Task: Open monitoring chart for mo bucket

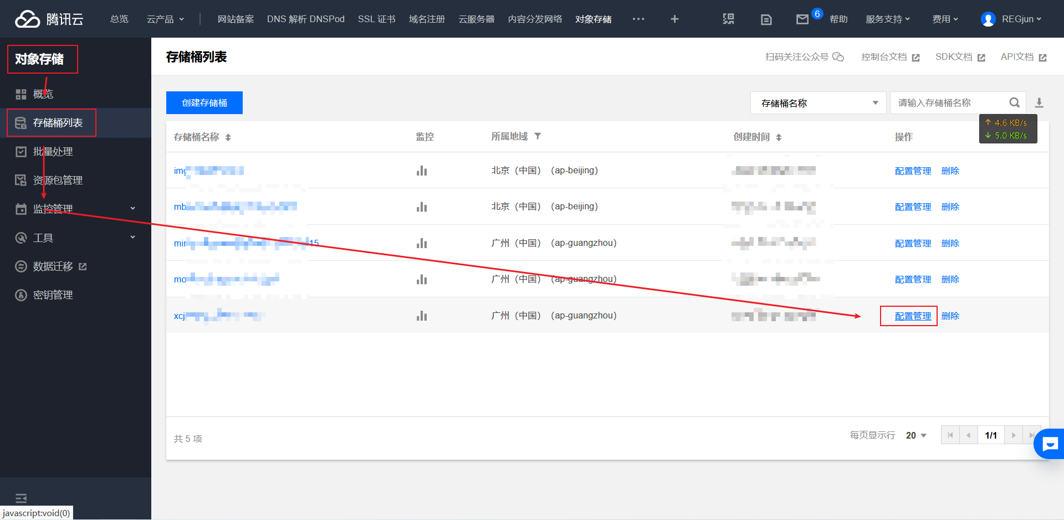Action: pyautogui.click(x=422, y=279)
